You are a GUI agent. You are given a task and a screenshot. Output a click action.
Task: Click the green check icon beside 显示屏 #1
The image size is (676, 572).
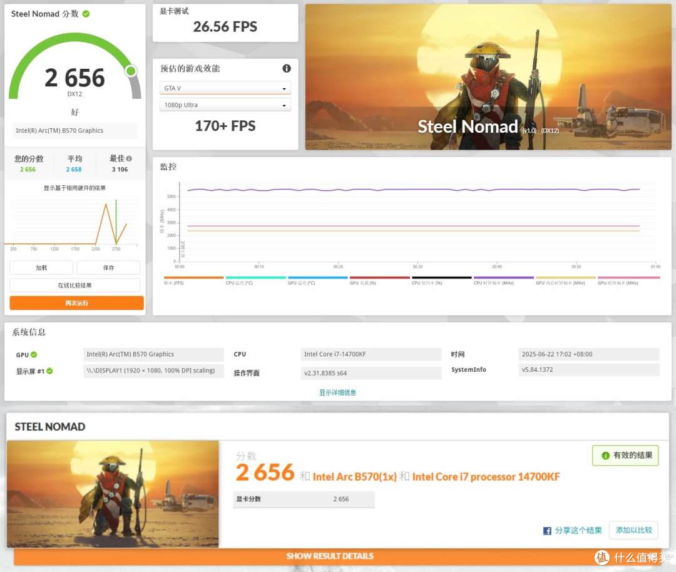49,370
